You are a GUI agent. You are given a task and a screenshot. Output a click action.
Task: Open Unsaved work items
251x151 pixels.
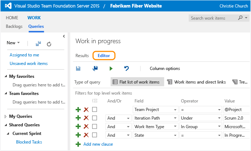click(29, 64)
